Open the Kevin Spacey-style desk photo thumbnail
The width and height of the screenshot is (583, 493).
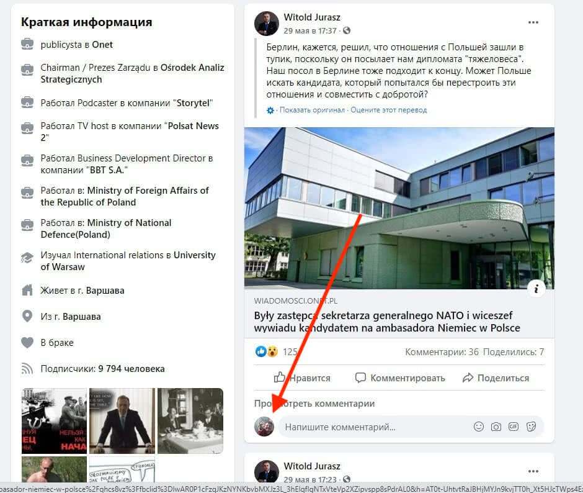[x=122, y=421]
